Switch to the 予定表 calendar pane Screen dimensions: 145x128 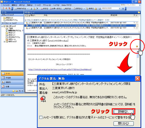coord(12,78)
